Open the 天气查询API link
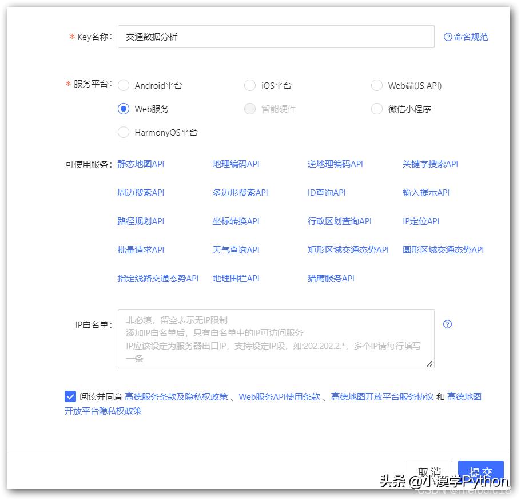521x500 pixels. pos(234,249)
